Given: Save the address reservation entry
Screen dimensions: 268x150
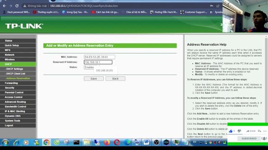Looking at the screenshot, I should [94, 79].
